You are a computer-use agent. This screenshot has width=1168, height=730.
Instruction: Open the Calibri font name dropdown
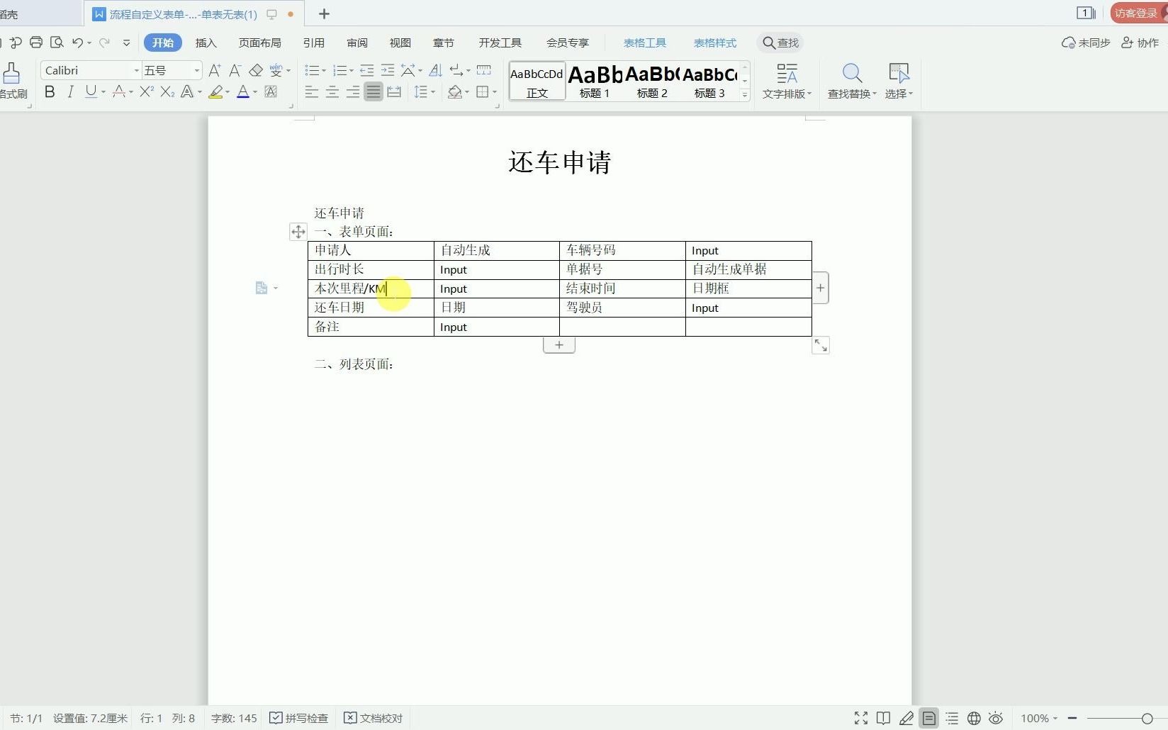point(136,70)
